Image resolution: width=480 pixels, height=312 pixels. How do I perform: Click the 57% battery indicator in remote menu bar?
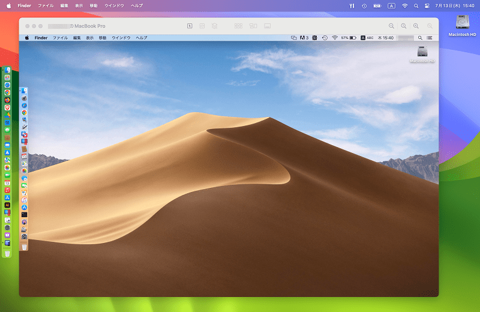349,38
